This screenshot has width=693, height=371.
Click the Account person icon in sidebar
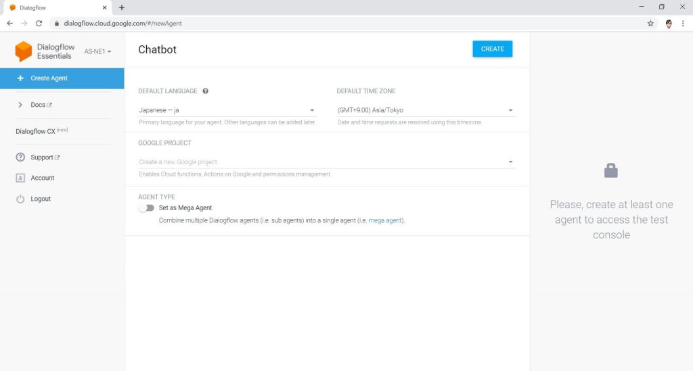pos(20,178)
